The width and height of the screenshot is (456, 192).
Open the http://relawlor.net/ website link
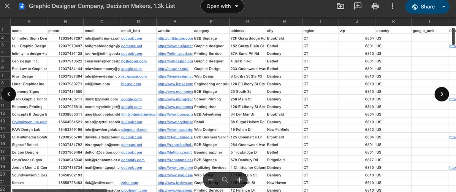tap(173, 69)
